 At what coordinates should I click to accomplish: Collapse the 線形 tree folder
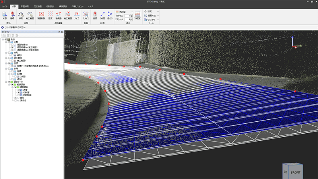point(6,53)
